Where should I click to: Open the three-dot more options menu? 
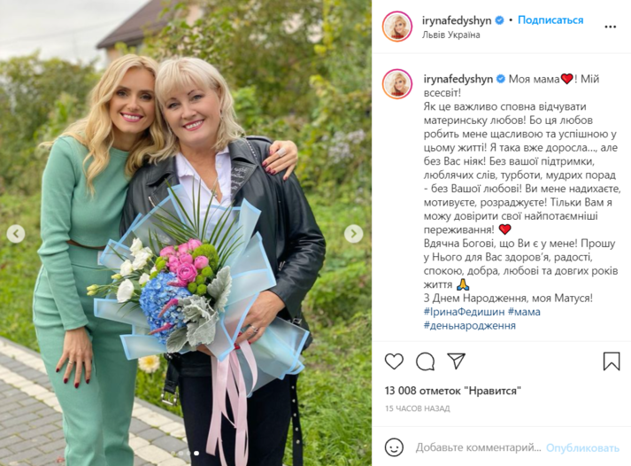(x=610, y=27)
